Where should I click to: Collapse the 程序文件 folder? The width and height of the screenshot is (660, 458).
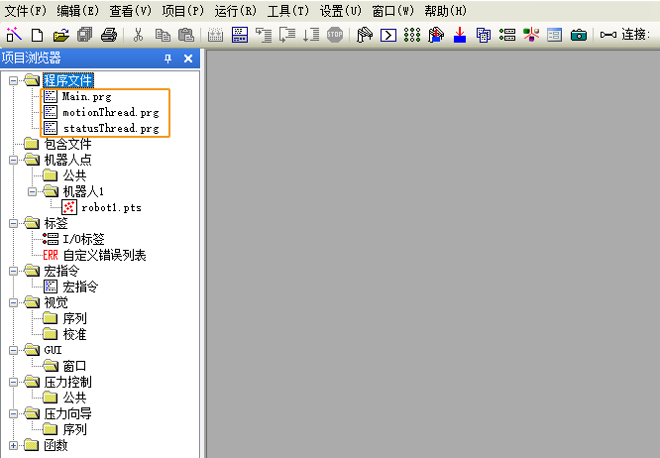pos(14,80)
